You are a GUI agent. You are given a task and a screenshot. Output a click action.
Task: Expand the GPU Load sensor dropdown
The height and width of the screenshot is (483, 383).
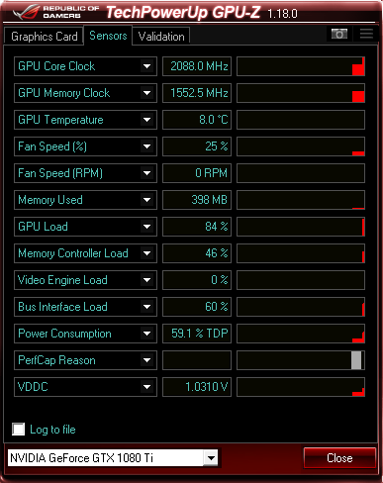click(x=146, y=227)
